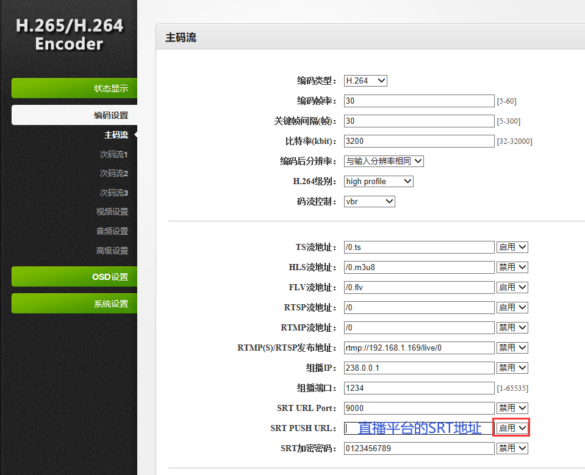The width and height of the screenshot is (585, 475).
Task: Go to 次码流1 sub-stream page
Action: click(113, 154)
